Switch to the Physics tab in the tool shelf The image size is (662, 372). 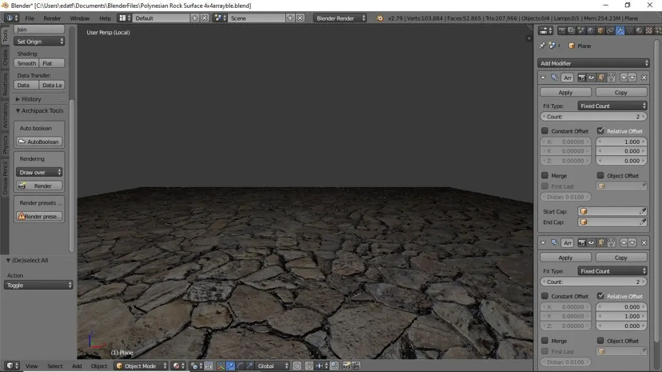5,144
